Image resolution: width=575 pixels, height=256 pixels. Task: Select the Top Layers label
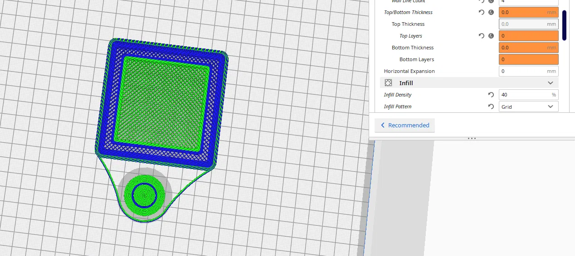point(411,36)
